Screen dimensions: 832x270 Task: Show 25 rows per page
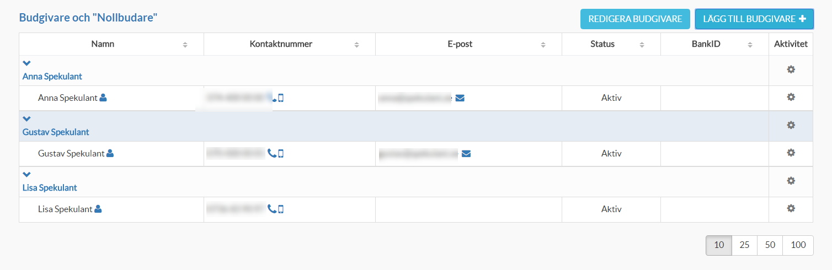click(744, 245)
